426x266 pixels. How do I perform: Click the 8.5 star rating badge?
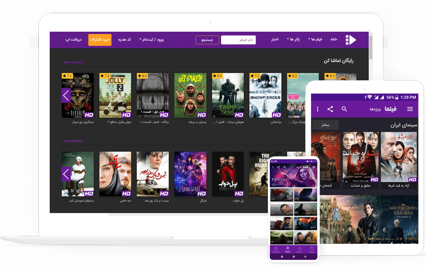click(217, 76)
